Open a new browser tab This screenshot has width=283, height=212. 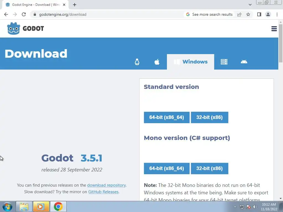click(x=75, y=5)
